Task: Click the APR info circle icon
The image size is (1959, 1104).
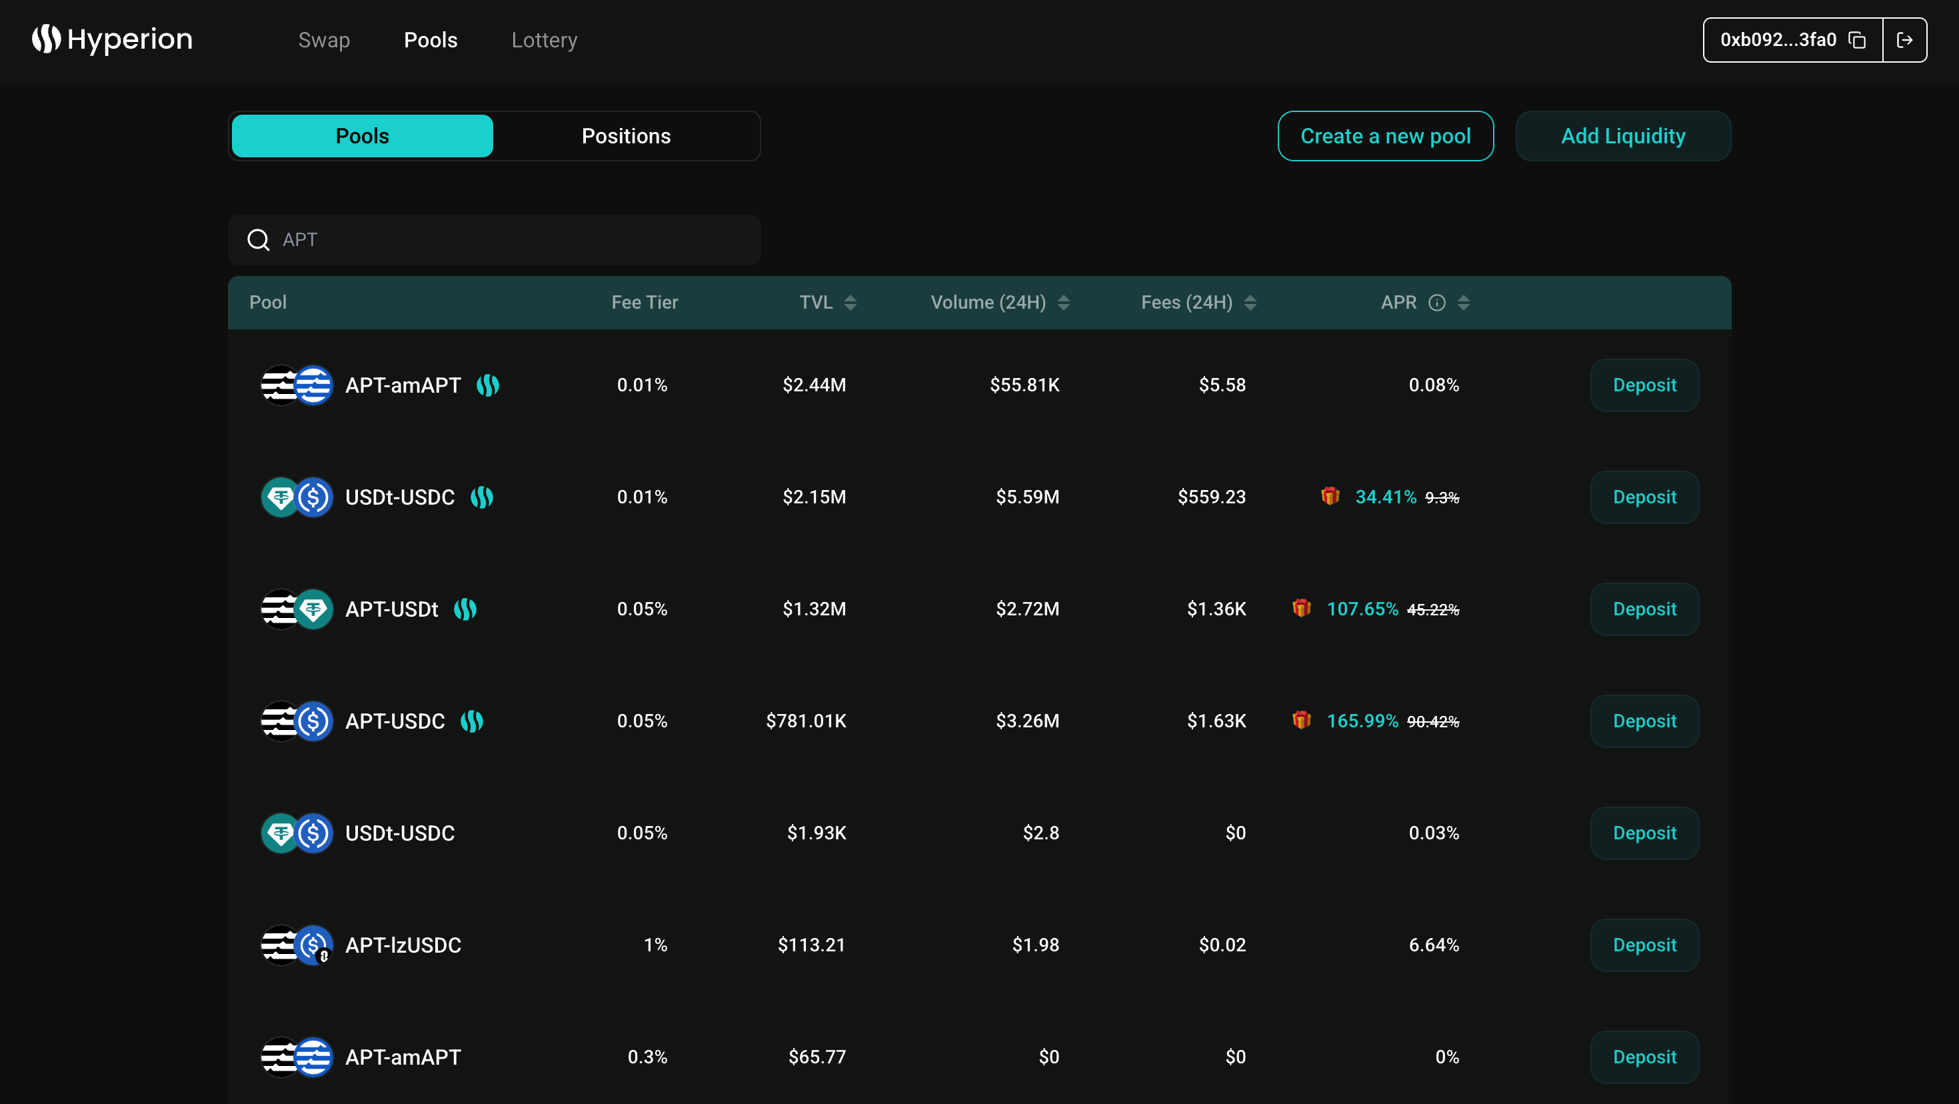Action: click(x=1436, y=303)
